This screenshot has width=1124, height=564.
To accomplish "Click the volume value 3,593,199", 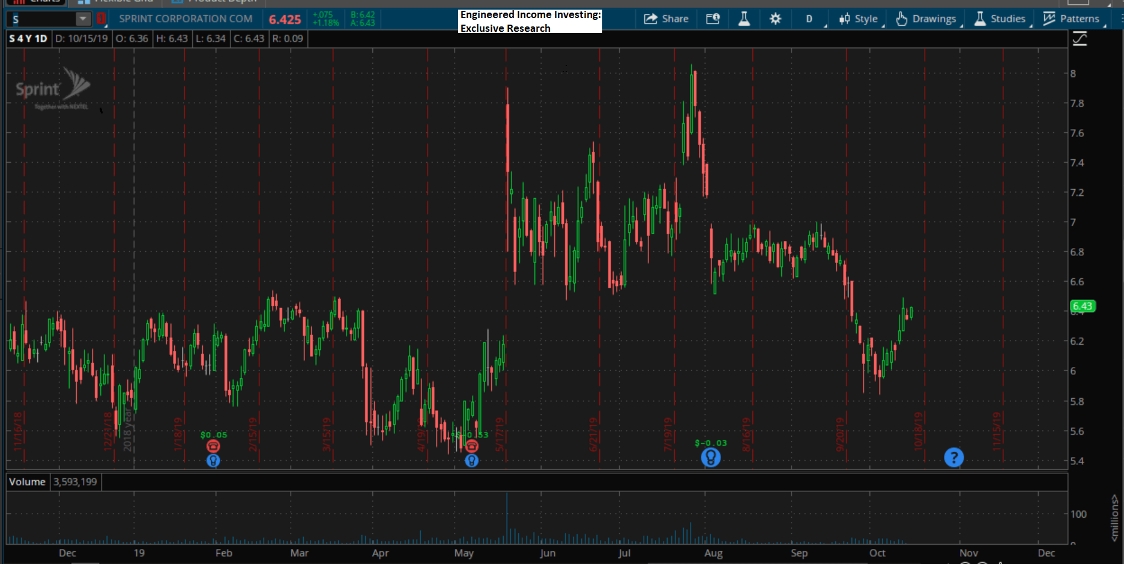I will (x=75, y=482).
